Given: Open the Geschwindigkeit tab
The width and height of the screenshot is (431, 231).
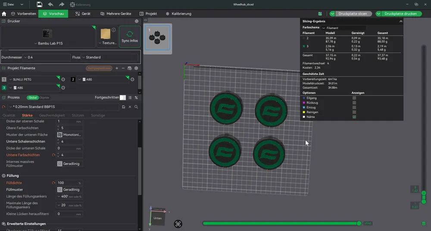Looking at the screenshot, I should coord(52,115).
